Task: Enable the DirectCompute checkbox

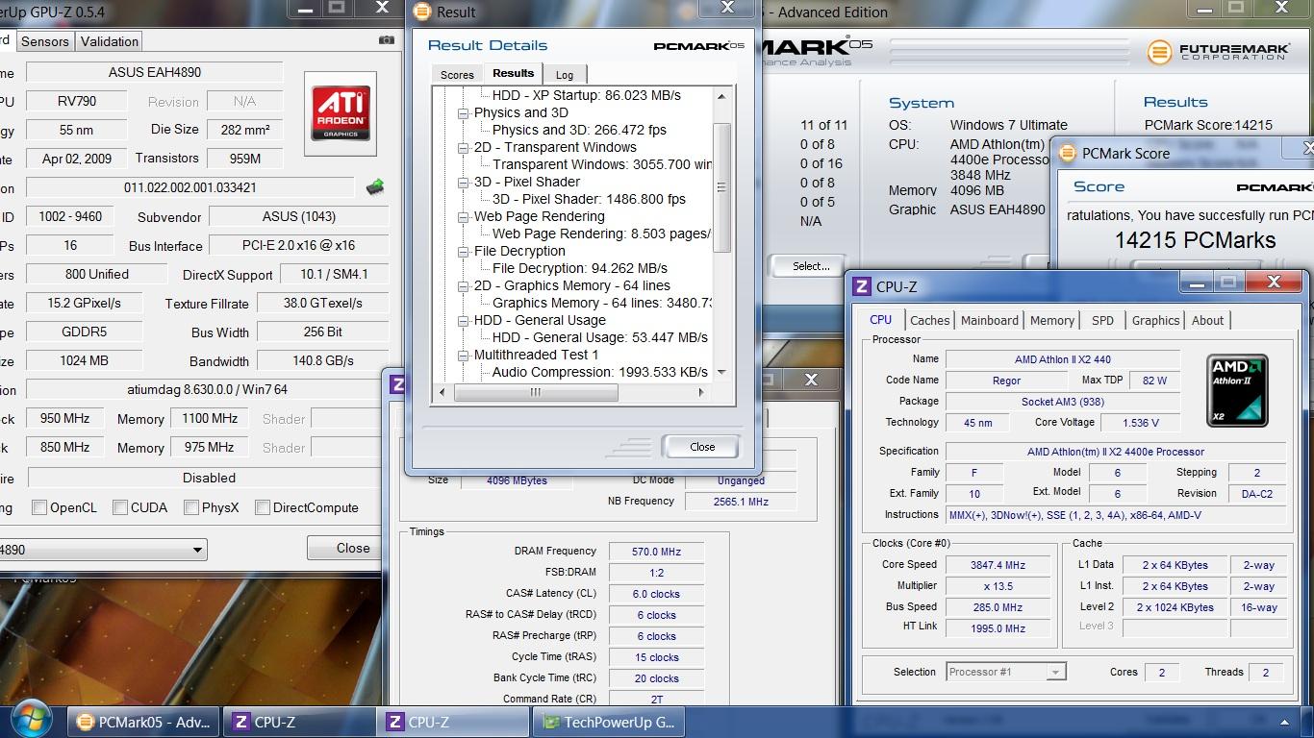Action: [262, 507]
